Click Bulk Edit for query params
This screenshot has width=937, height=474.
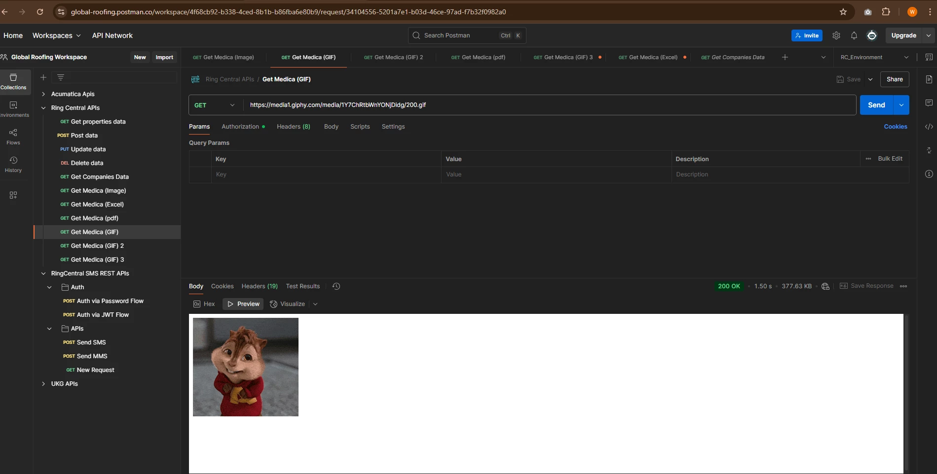890,159
